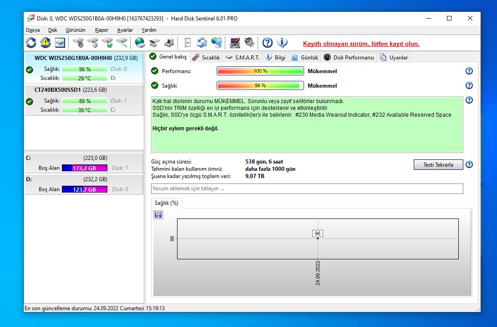This screenshot has width=497, height=327.
Task: Switch to the Günlük tab
Action: tap(305, 58)
